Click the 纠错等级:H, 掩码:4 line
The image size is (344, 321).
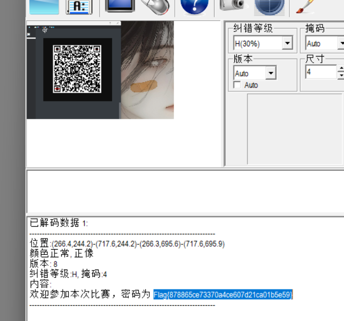(68, 274)
